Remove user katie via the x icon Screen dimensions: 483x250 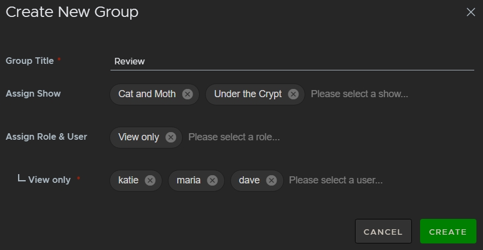pos(150,180)
